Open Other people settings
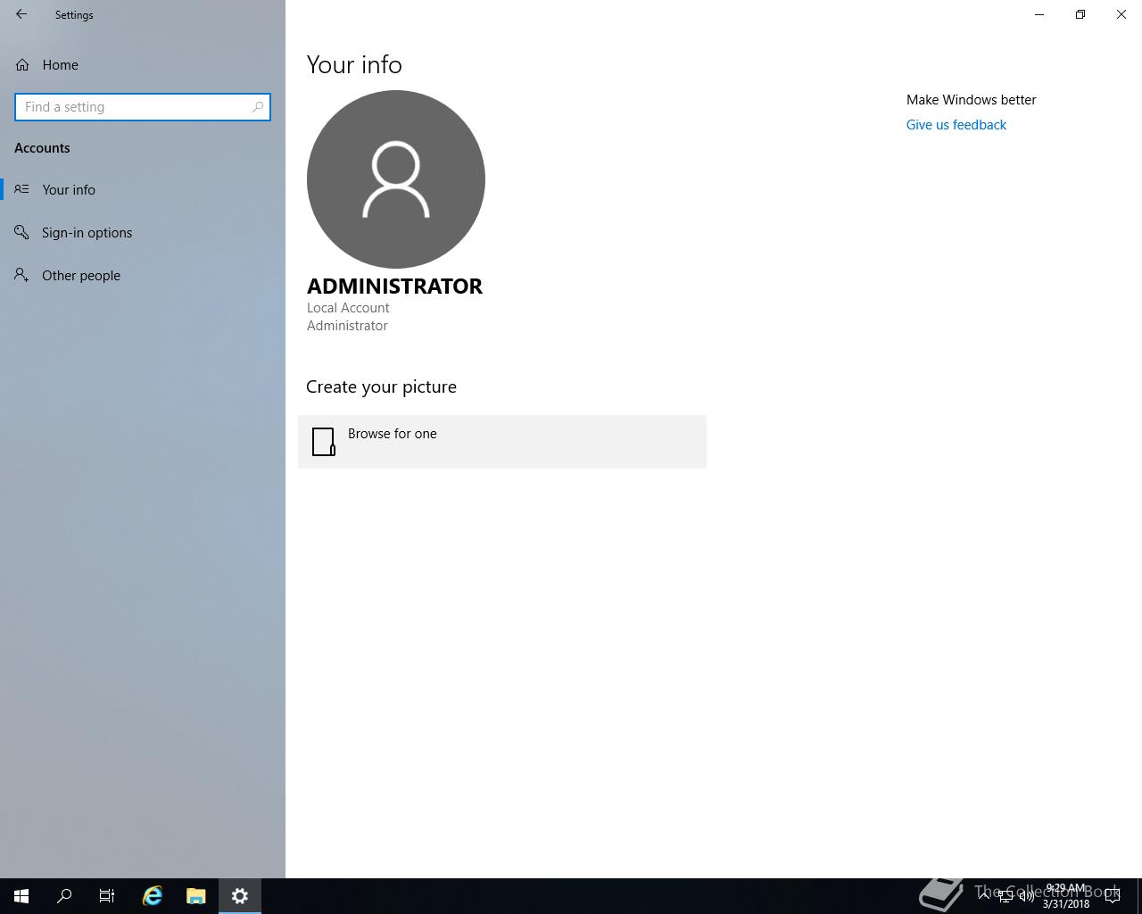1142x914 pixels. coord(143,276)
